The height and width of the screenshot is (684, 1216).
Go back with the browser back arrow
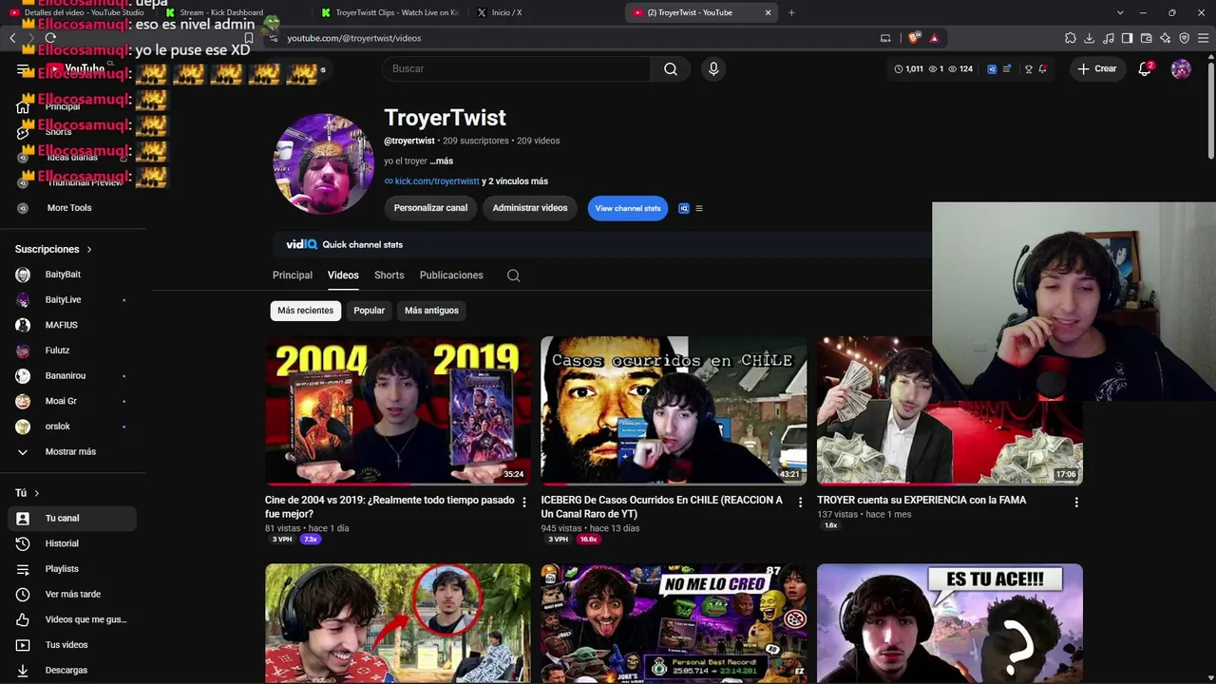(x=12, y=38)
